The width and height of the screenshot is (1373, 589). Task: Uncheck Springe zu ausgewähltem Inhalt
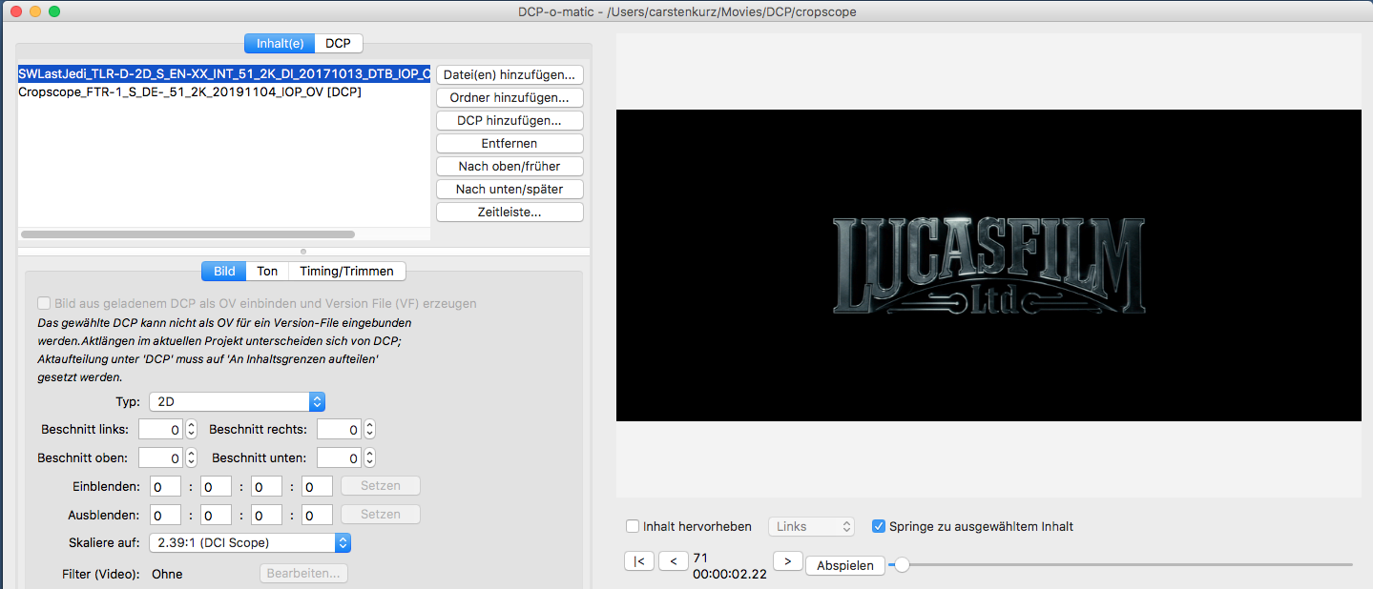tap(878, 526)
